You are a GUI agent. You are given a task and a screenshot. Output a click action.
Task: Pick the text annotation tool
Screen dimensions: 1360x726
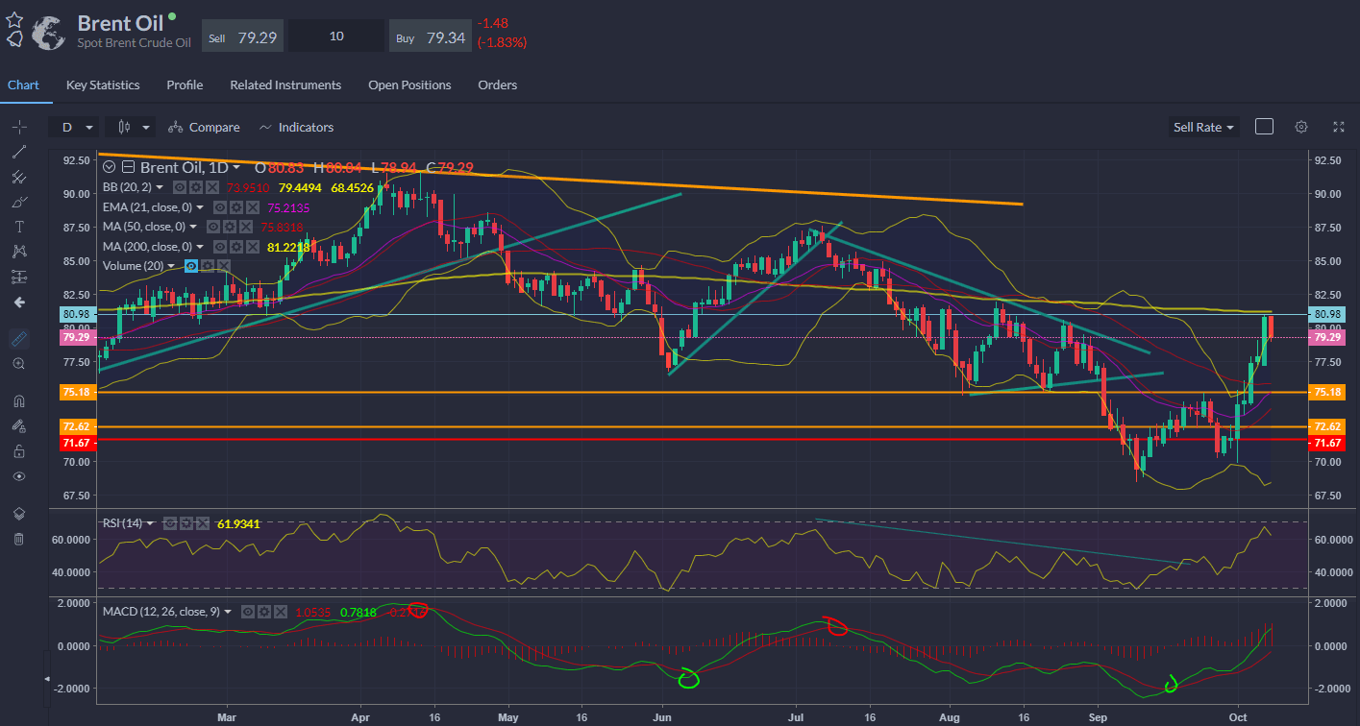pos(18,227)
